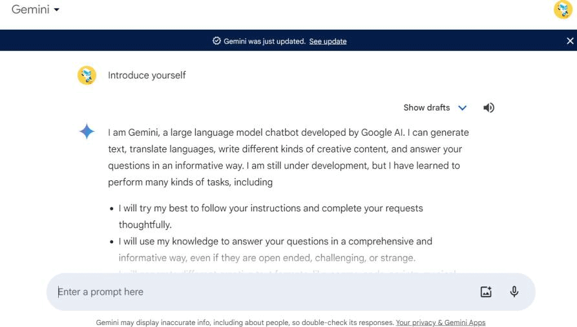This screenshot has width=577, height=327.
Task: Click the "Show drafts" label
Action: (x=426, y=108)
